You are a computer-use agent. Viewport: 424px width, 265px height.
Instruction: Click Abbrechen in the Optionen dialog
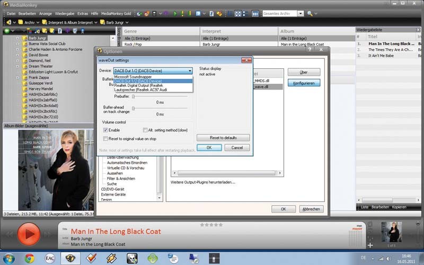pyautogui.click(x=311, y=209)
